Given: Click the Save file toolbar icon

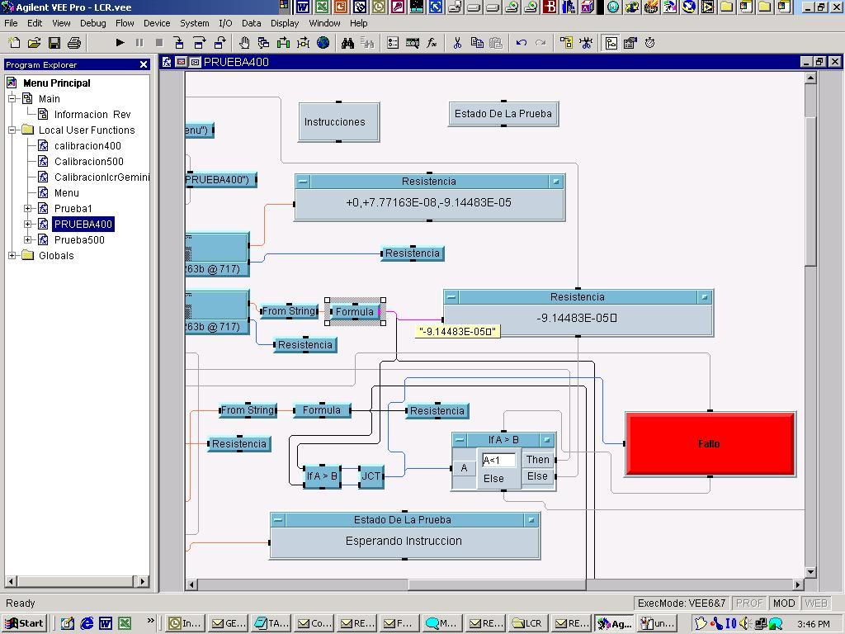Looking at the screenshot, I should [x=54, y=43].
